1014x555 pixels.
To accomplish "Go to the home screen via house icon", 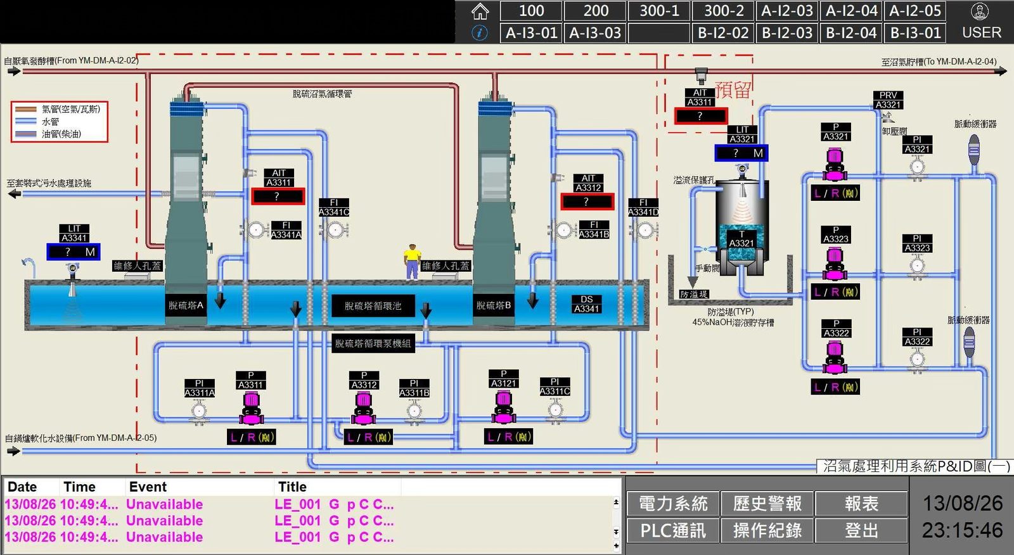I will [480, 11].
